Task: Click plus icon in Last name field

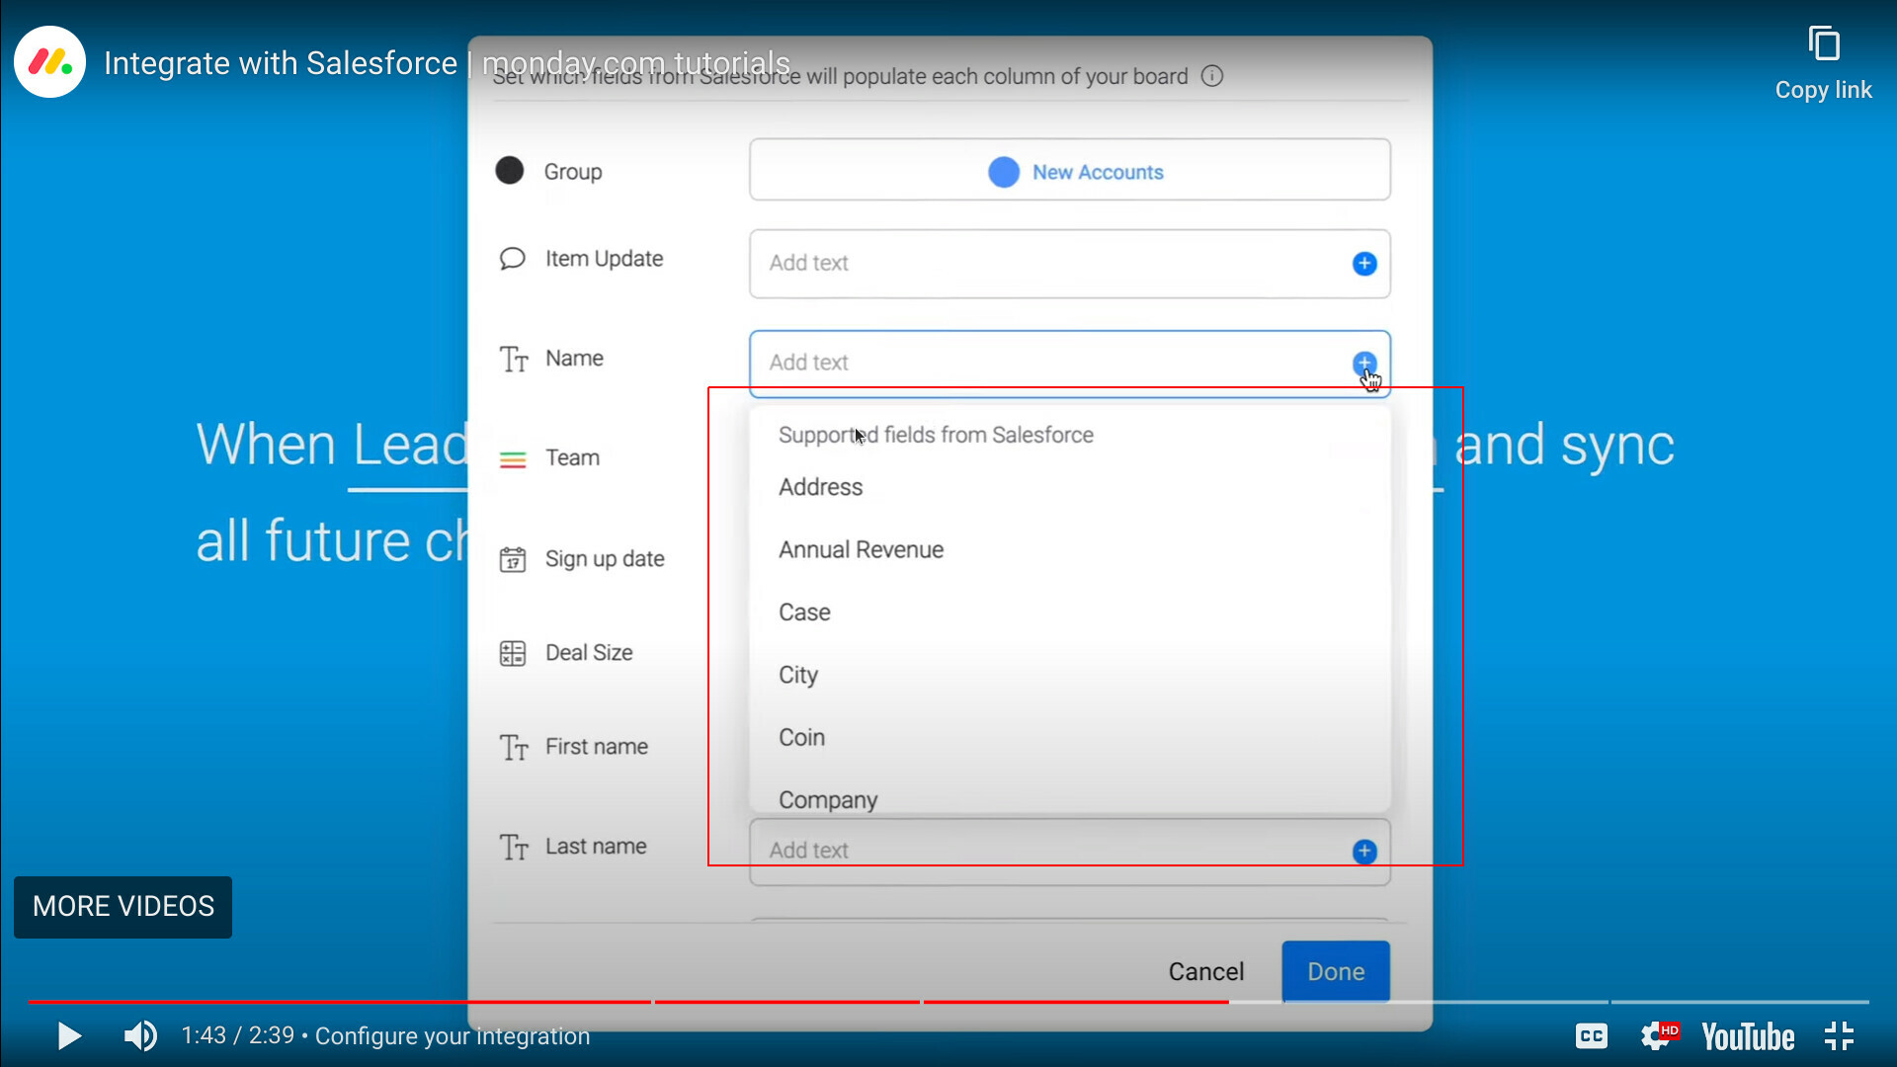Action: [x=1364, y=852]
